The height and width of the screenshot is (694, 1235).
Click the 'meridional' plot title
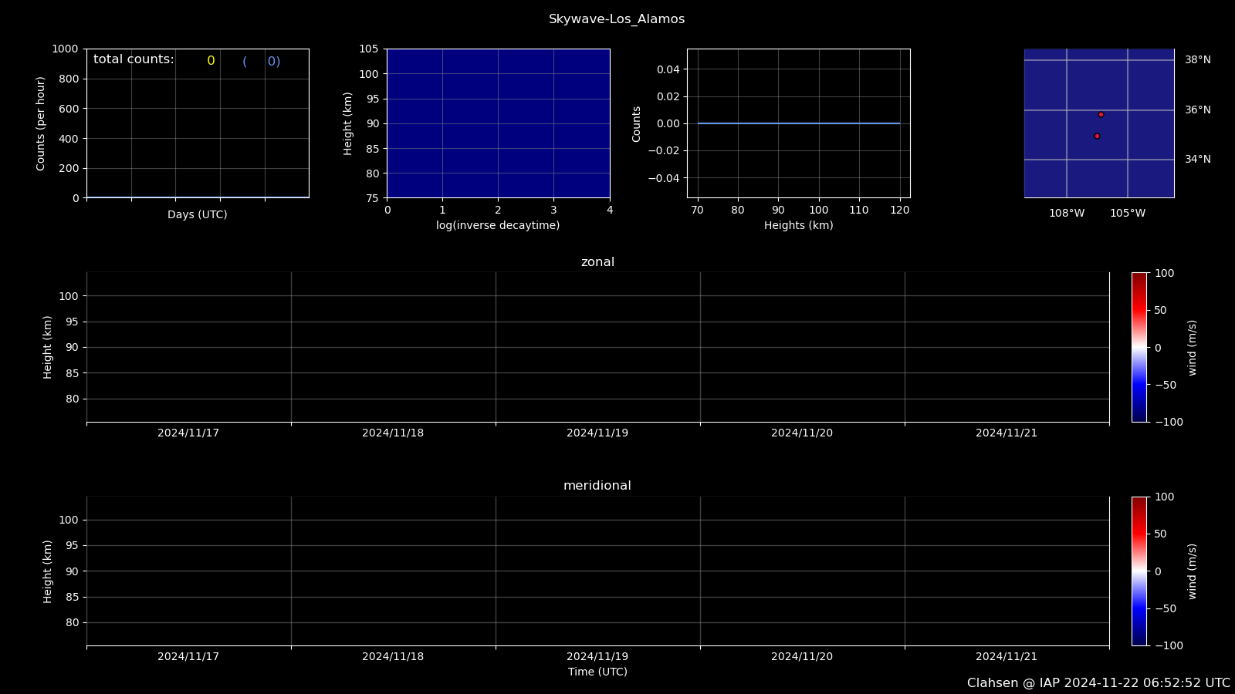coord(597,486)
